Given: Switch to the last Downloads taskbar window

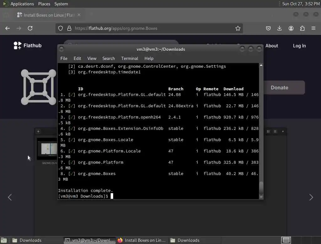Looking at the screenshot, I should 194,240.
